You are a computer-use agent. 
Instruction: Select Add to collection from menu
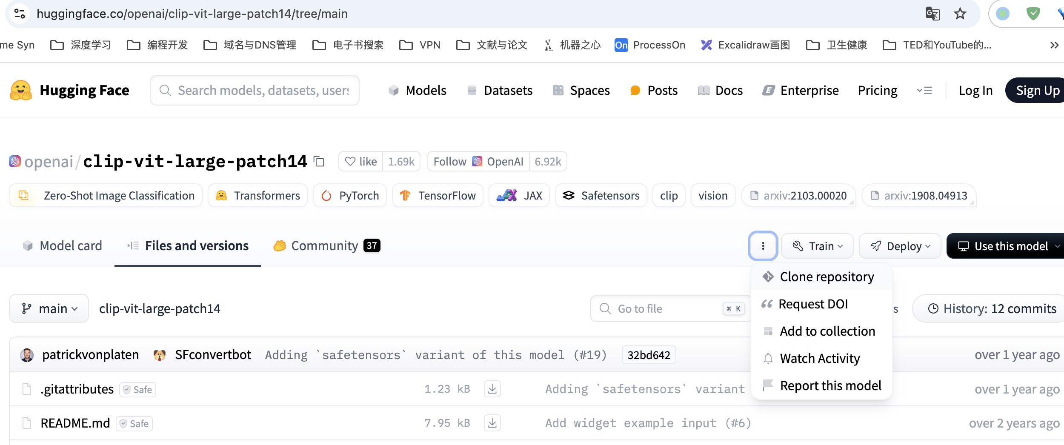pyautogui.click(x=821, y=331)
